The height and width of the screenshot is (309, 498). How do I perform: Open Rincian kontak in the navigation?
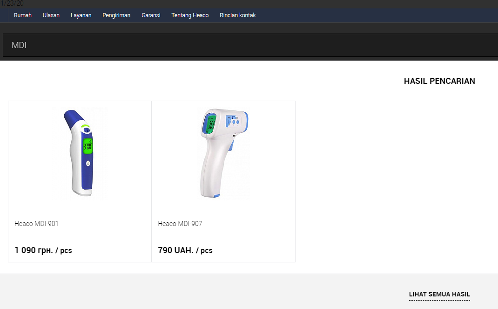point(237,15)
